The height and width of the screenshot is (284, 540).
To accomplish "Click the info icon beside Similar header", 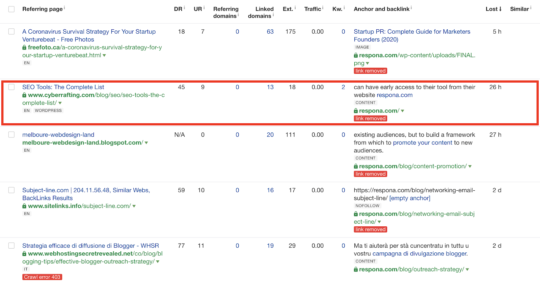I will [x=531, y=7].
